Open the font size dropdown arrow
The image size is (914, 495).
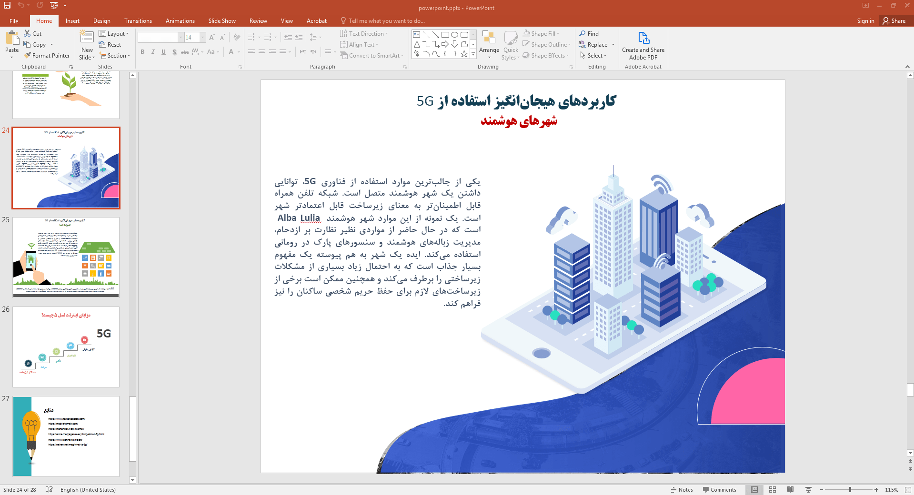[x=202, y=37]
